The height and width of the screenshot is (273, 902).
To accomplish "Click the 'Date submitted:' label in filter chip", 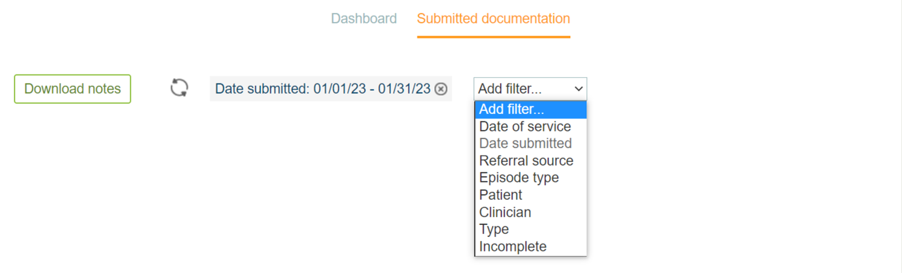I will pyautogui.click(x=263, y=89).
